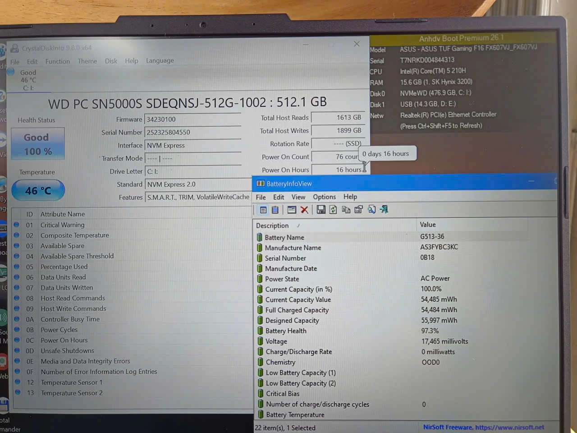
Task: Click the window-shaped icon left of the red X
Action: coord(292,210)
